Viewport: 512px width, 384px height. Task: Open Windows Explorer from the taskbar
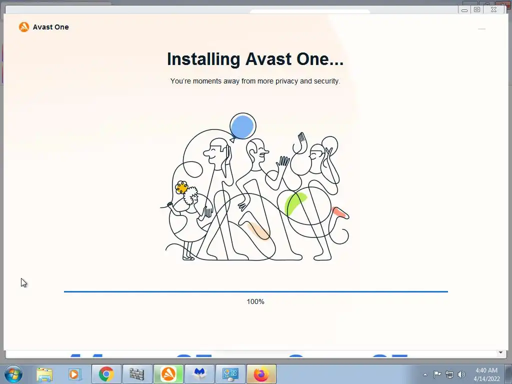pyautogui.click(x=44, y=374)
